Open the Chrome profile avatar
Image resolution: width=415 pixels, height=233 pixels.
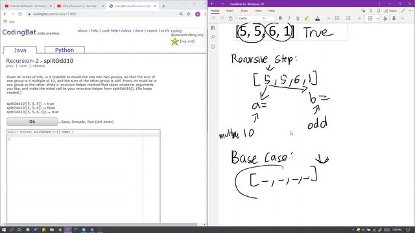pos(197,14)
